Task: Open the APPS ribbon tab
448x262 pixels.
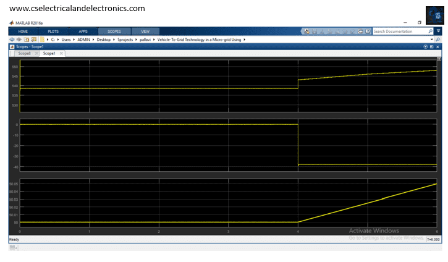Action: [x=83, y=31]
